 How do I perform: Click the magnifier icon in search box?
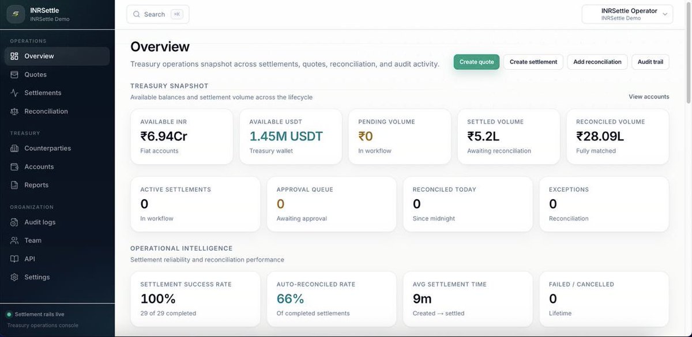click(137, 14)
